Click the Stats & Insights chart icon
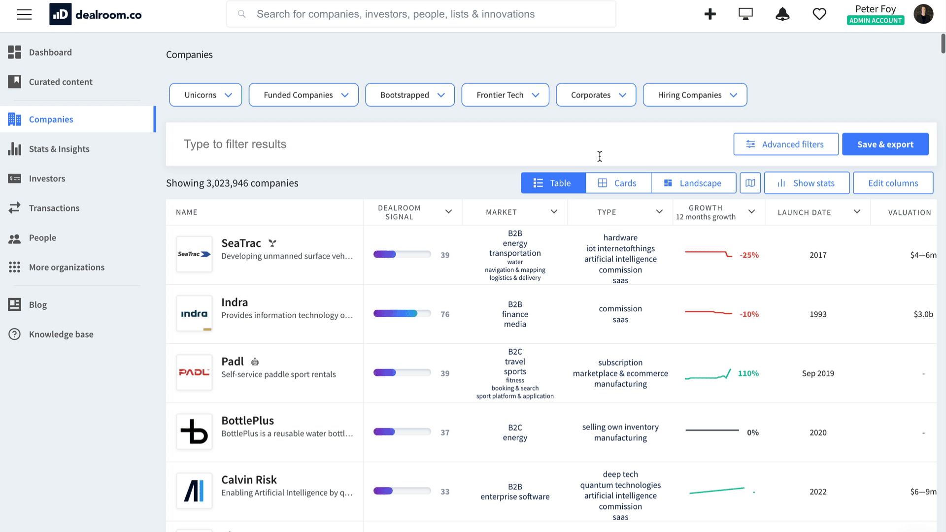This screenshot has height=532, width=946. [x=15, y=149]
